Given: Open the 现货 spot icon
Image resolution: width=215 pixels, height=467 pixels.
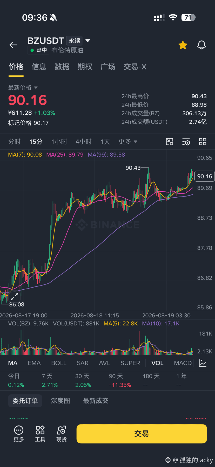Looking at the screenshot, I should point(62,434).
